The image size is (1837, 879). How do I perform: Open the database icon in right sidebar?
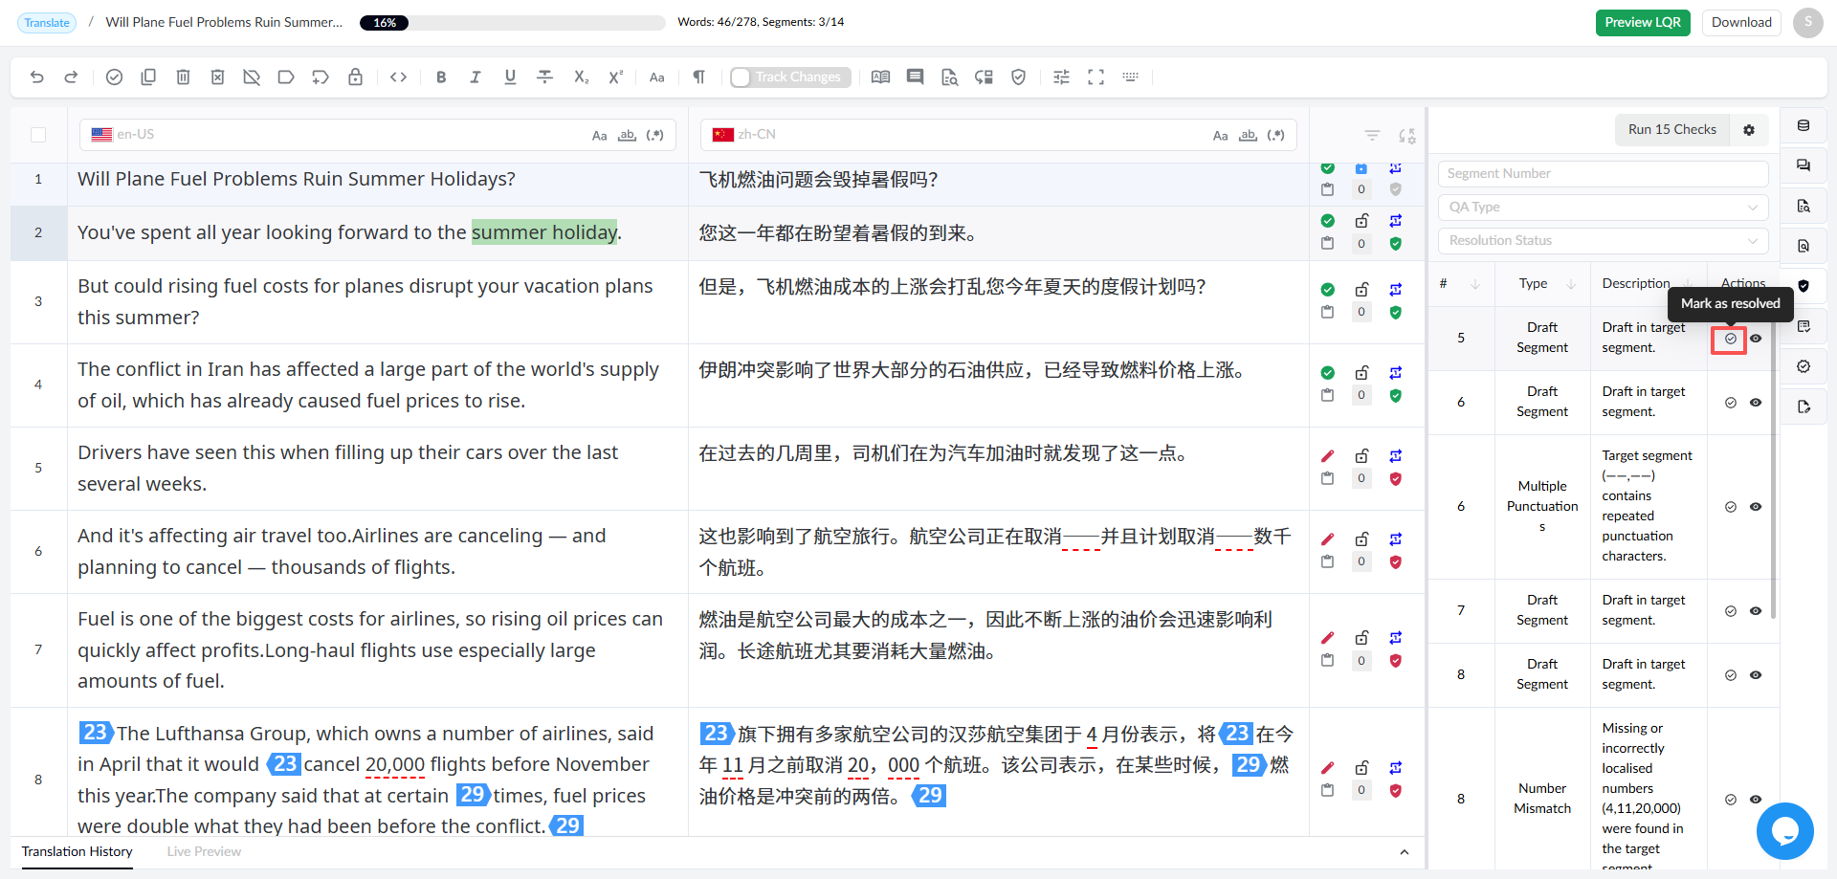pyautogui.click(x=1804, y=125)
